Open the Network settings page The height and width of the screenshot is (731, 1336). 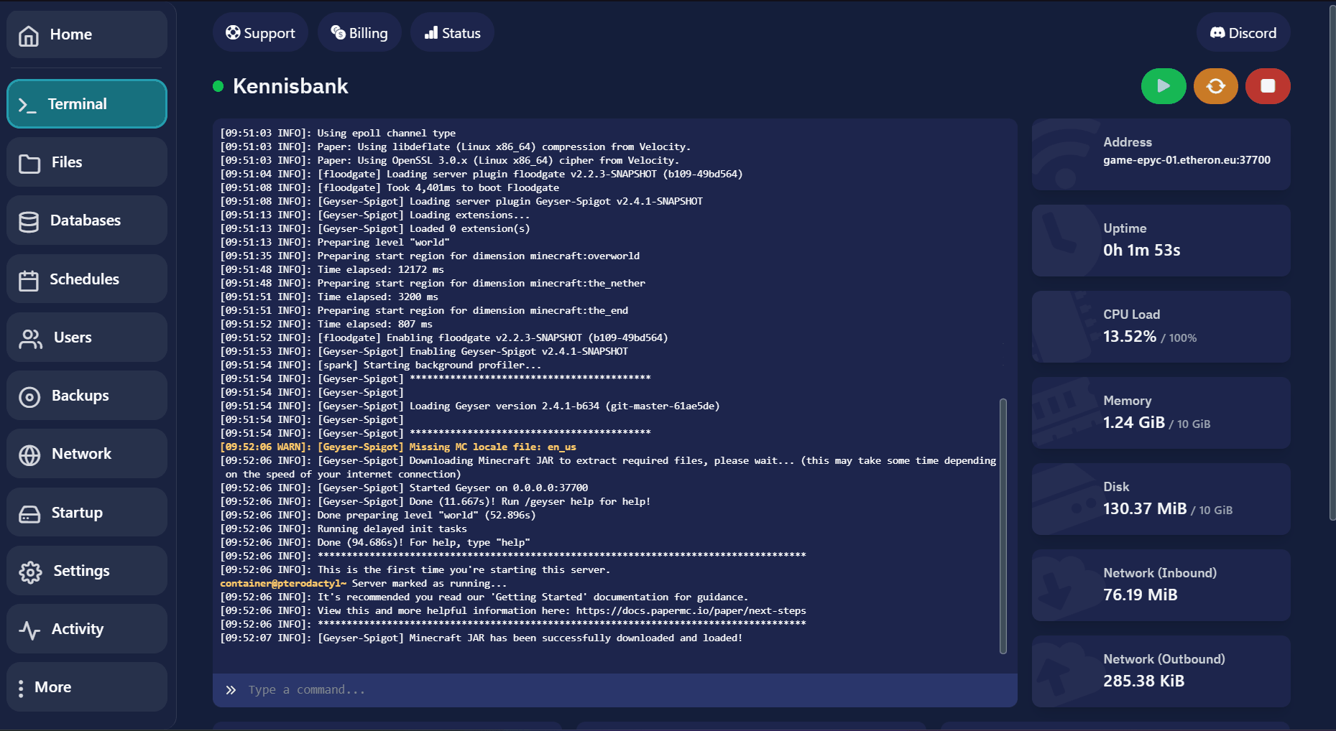click(x=87, y=454)
